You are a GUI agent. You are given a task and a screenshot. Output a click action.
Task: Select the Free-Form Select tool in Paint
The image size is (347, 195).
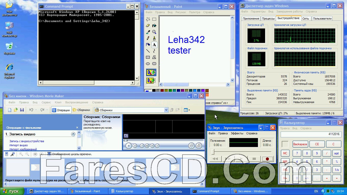(148, 19)
